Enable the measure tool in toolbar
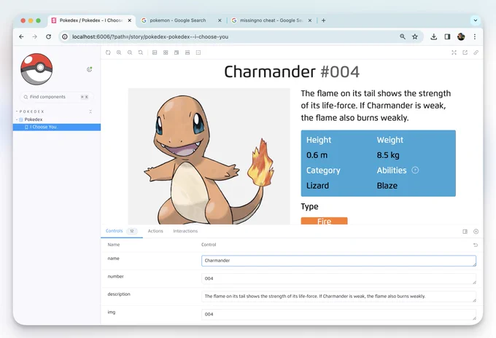Viewport: 496px width, 338px height. [x=187, y=52]
